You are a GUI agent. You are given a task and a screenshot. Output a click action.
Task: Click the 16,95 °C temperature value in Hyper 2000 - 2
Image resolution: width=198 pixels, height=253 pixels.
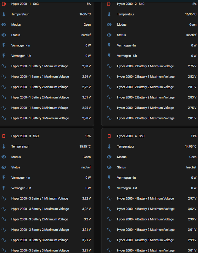[x=191, y=15]
